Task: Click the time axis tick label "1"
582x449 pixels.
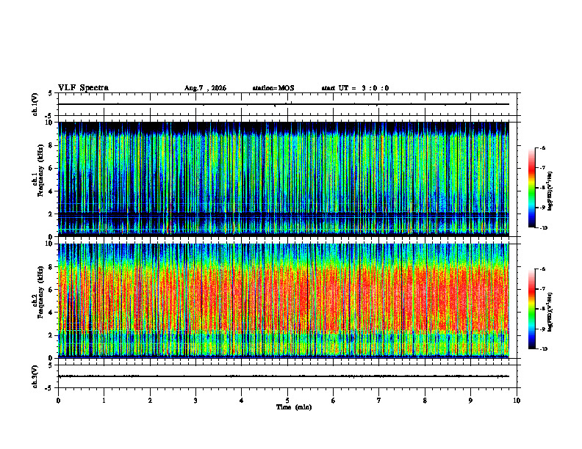Action: 104,401
